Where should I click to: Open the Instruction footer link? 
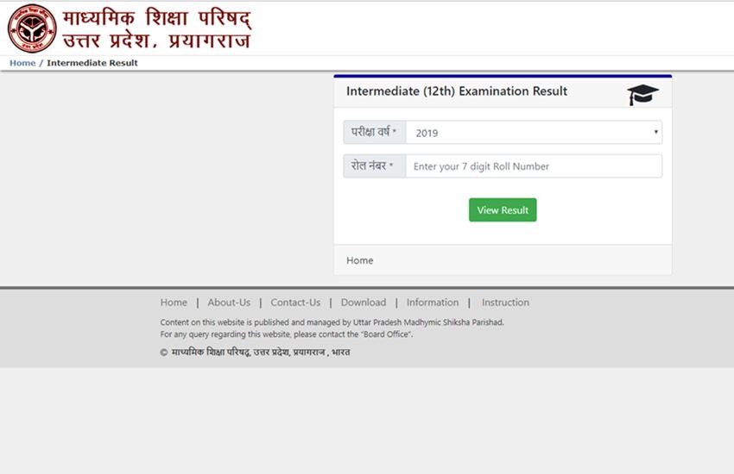pos(505,302)
